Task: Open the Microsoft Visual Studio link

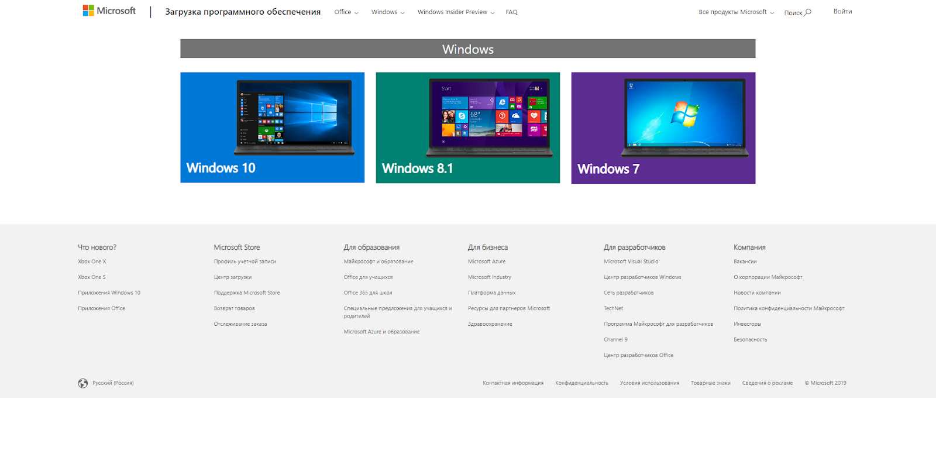Action: pyautogui.click(x=631, y=261)
